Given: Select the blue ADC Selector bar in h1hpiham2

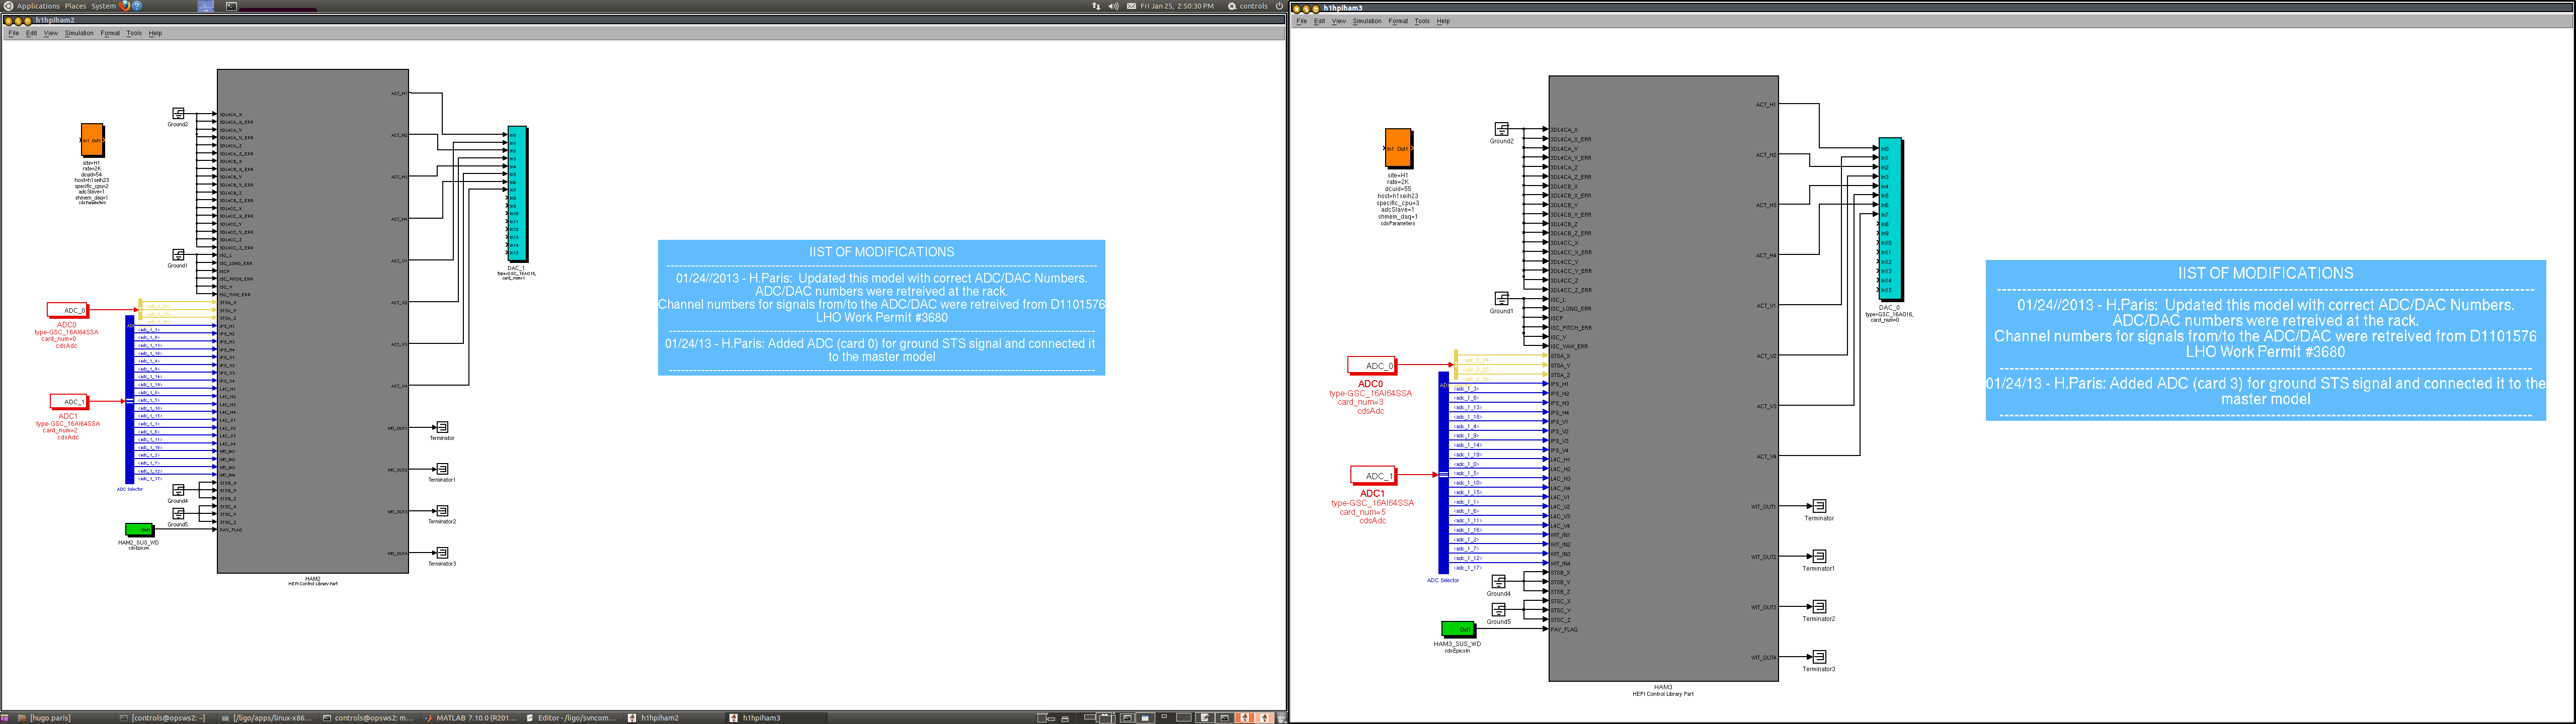Looking at the screenshot, I should click(130, 400).
